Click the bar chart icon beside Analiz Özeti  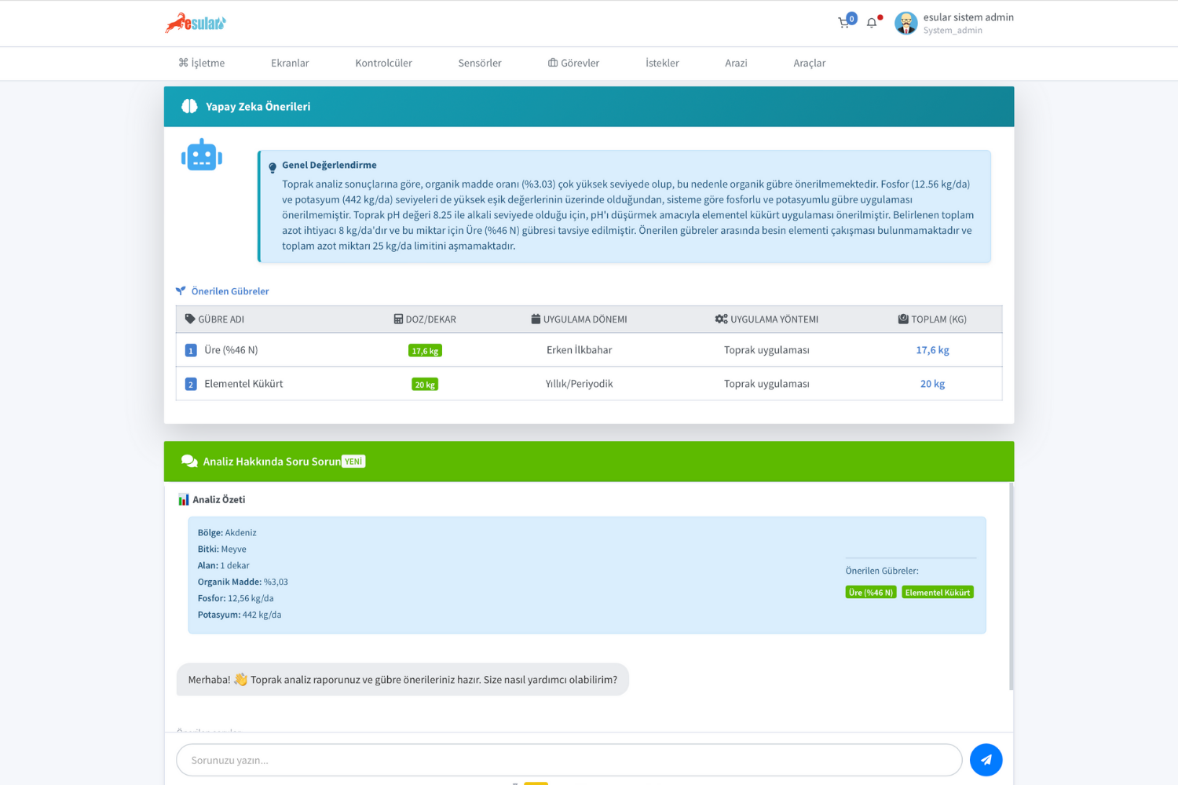[x=183, y=498]
